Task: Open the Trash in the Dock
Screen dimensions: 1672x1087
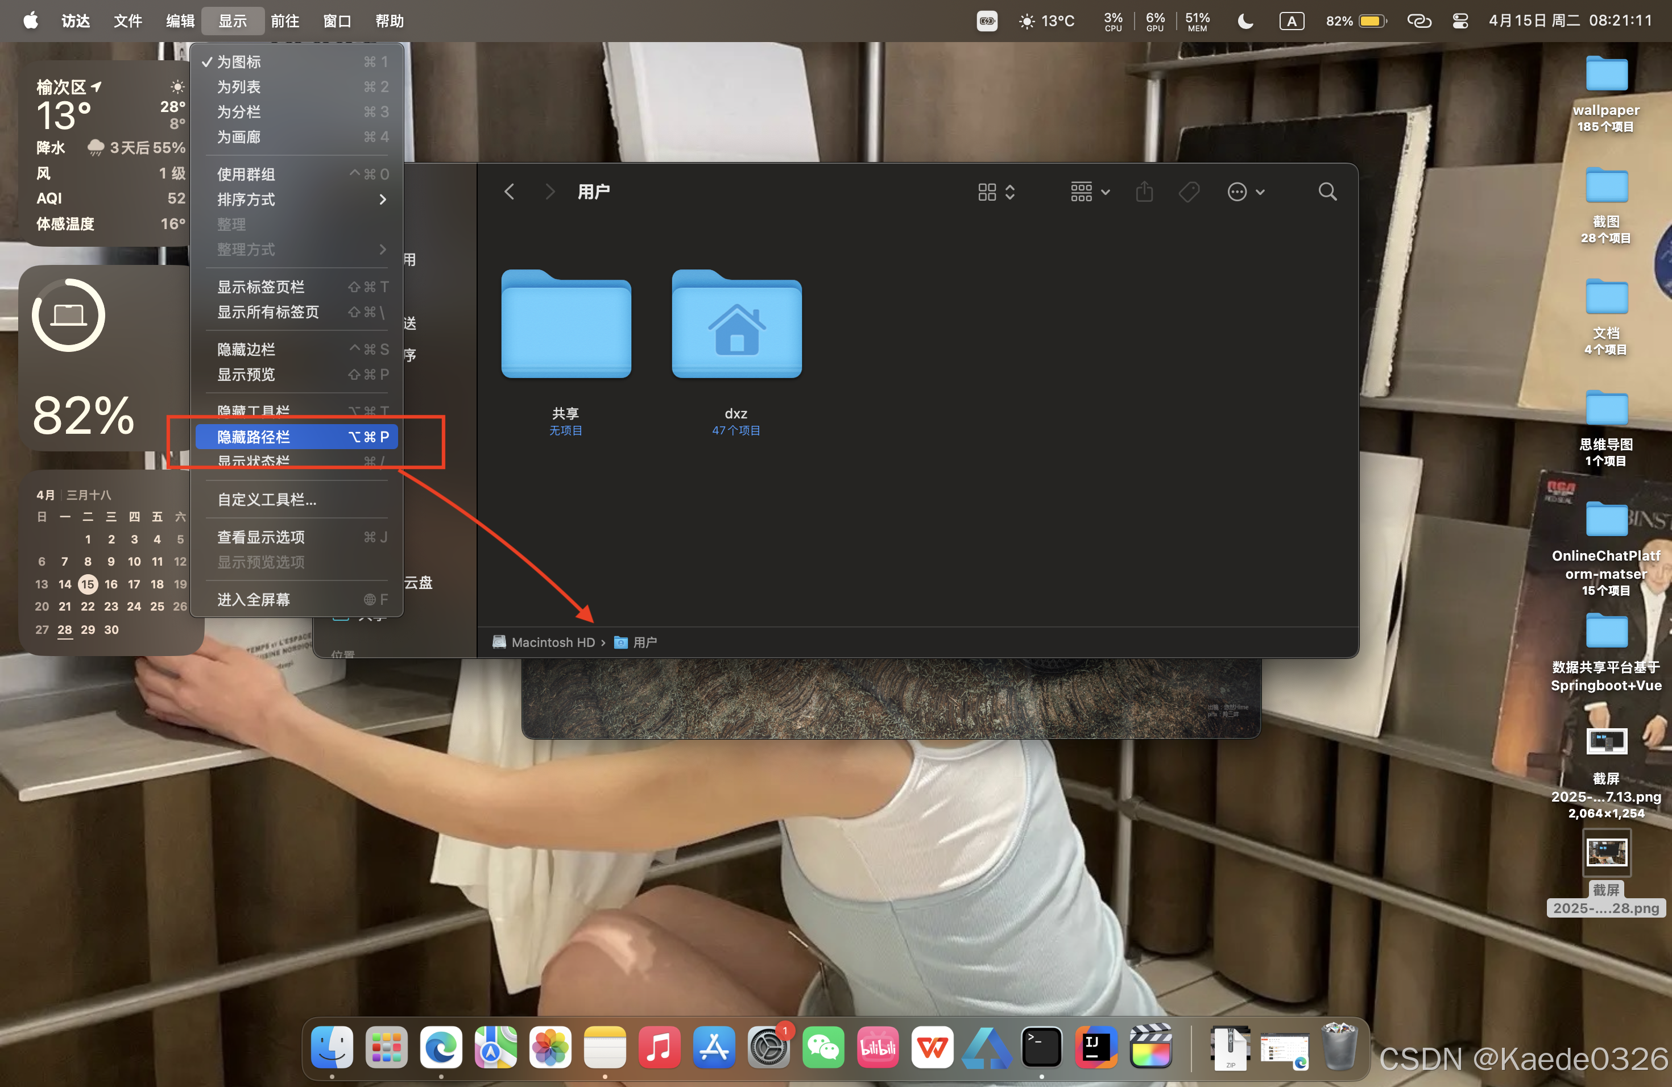Action: click(1339, 1048)
